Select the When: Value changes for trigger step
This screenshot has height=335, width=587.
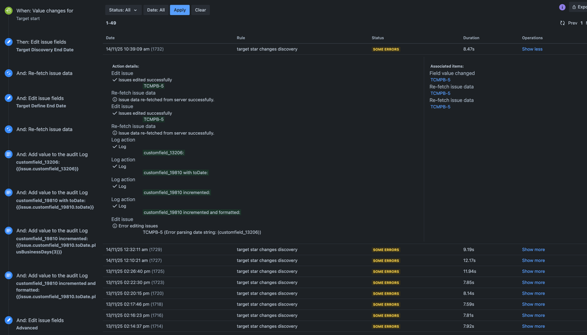coord(45,14)
